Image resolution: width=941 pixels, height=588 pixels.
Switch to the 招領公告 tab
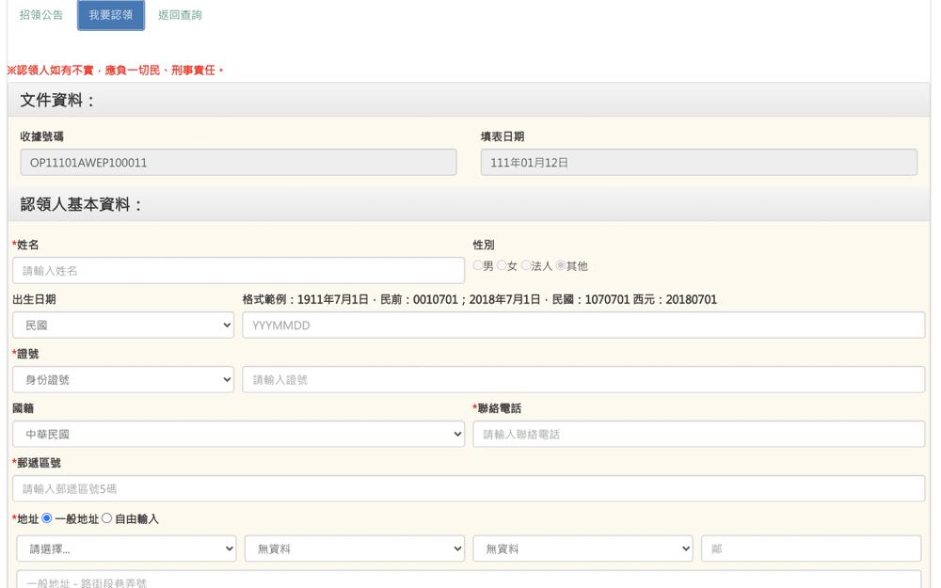pos(41,15)
